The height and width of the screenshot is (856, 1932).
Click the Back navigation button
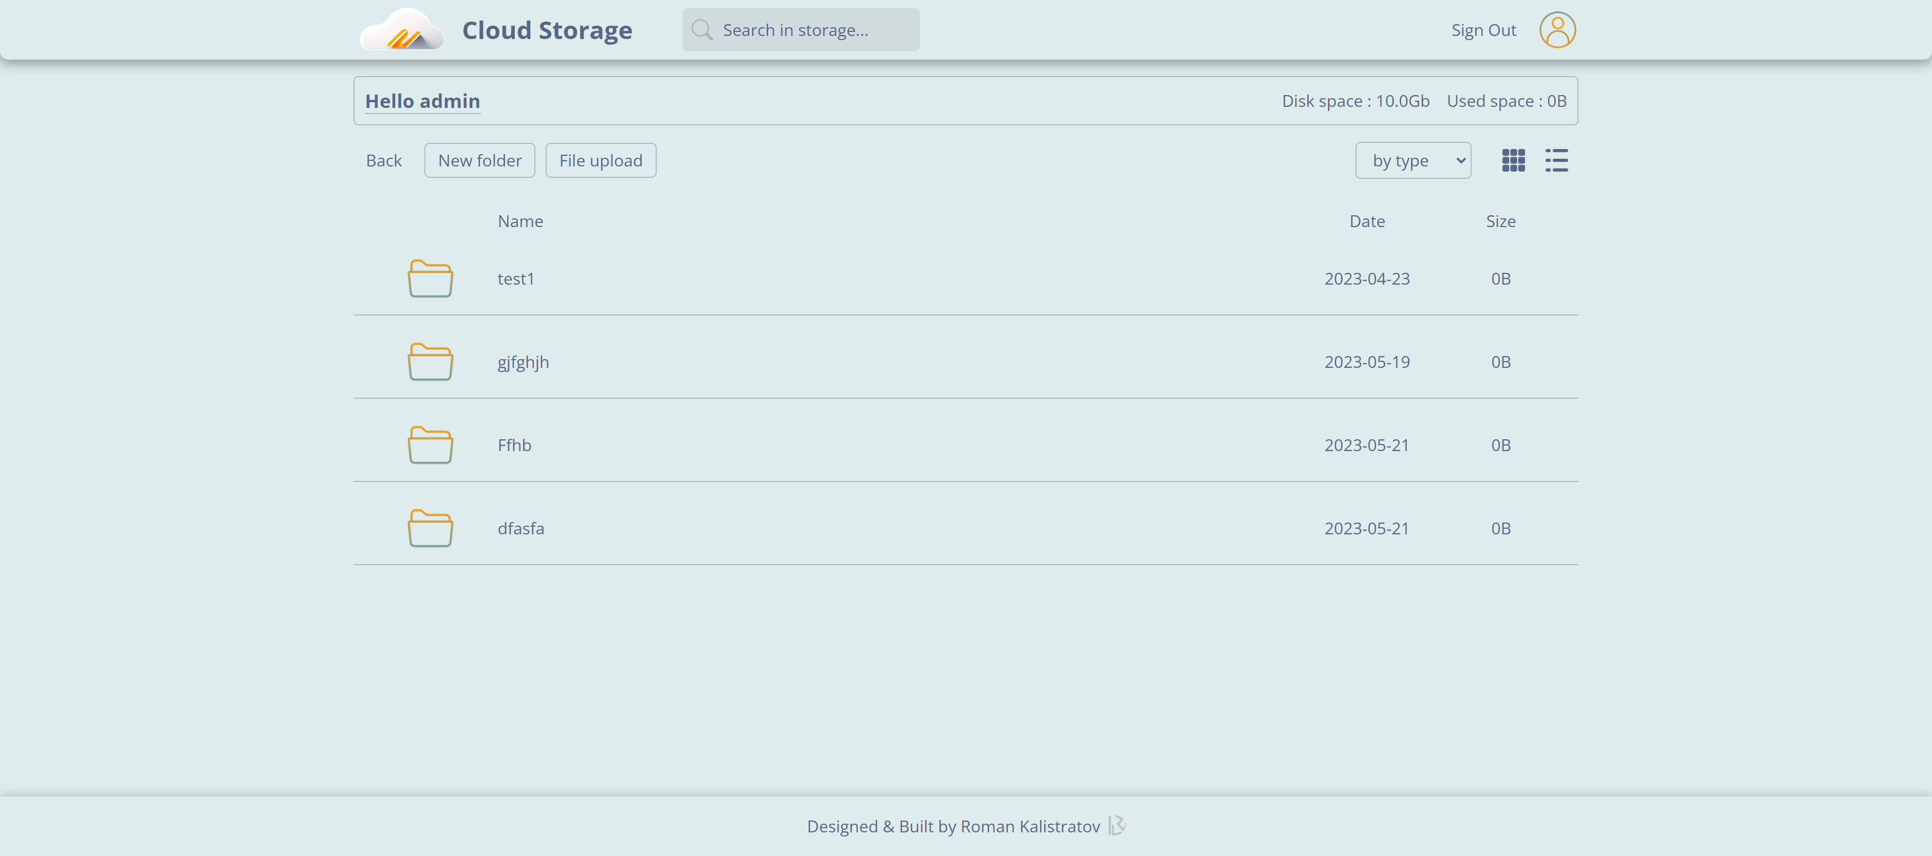pos(383,160)
